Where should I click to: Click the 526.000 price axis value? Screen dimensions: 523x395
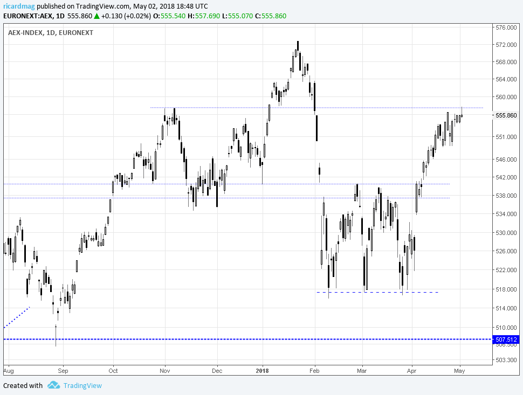coord(506,251)
